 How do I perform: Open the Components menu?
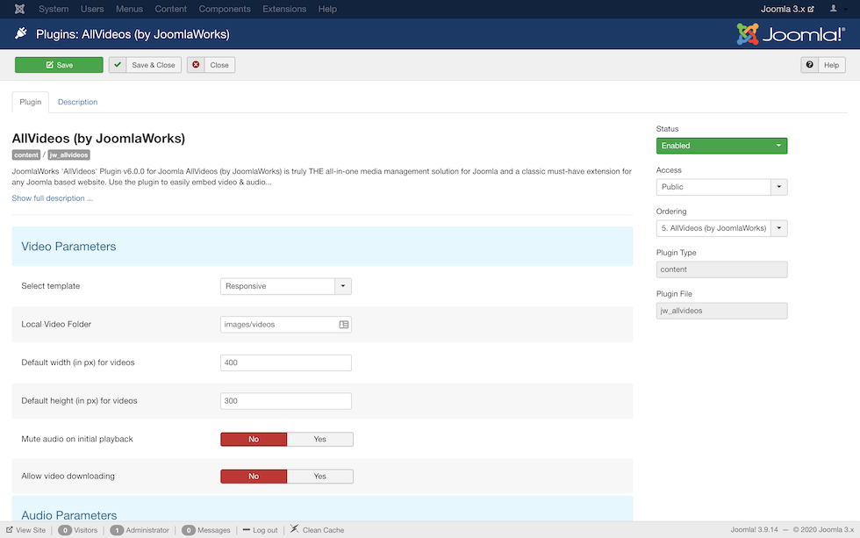[225, 9]
